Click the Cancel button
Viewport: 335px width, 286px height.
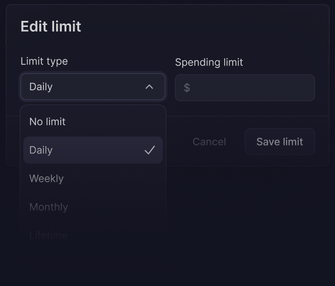point(209,142)
